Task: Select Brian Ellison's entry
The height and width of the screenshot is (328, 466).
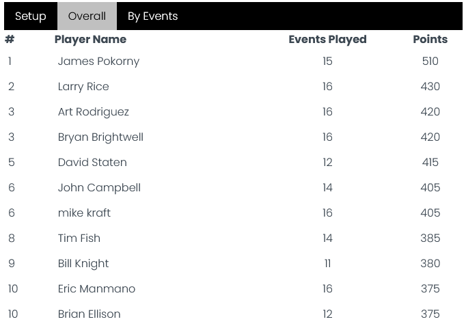Action: click(x=89, y=314)
